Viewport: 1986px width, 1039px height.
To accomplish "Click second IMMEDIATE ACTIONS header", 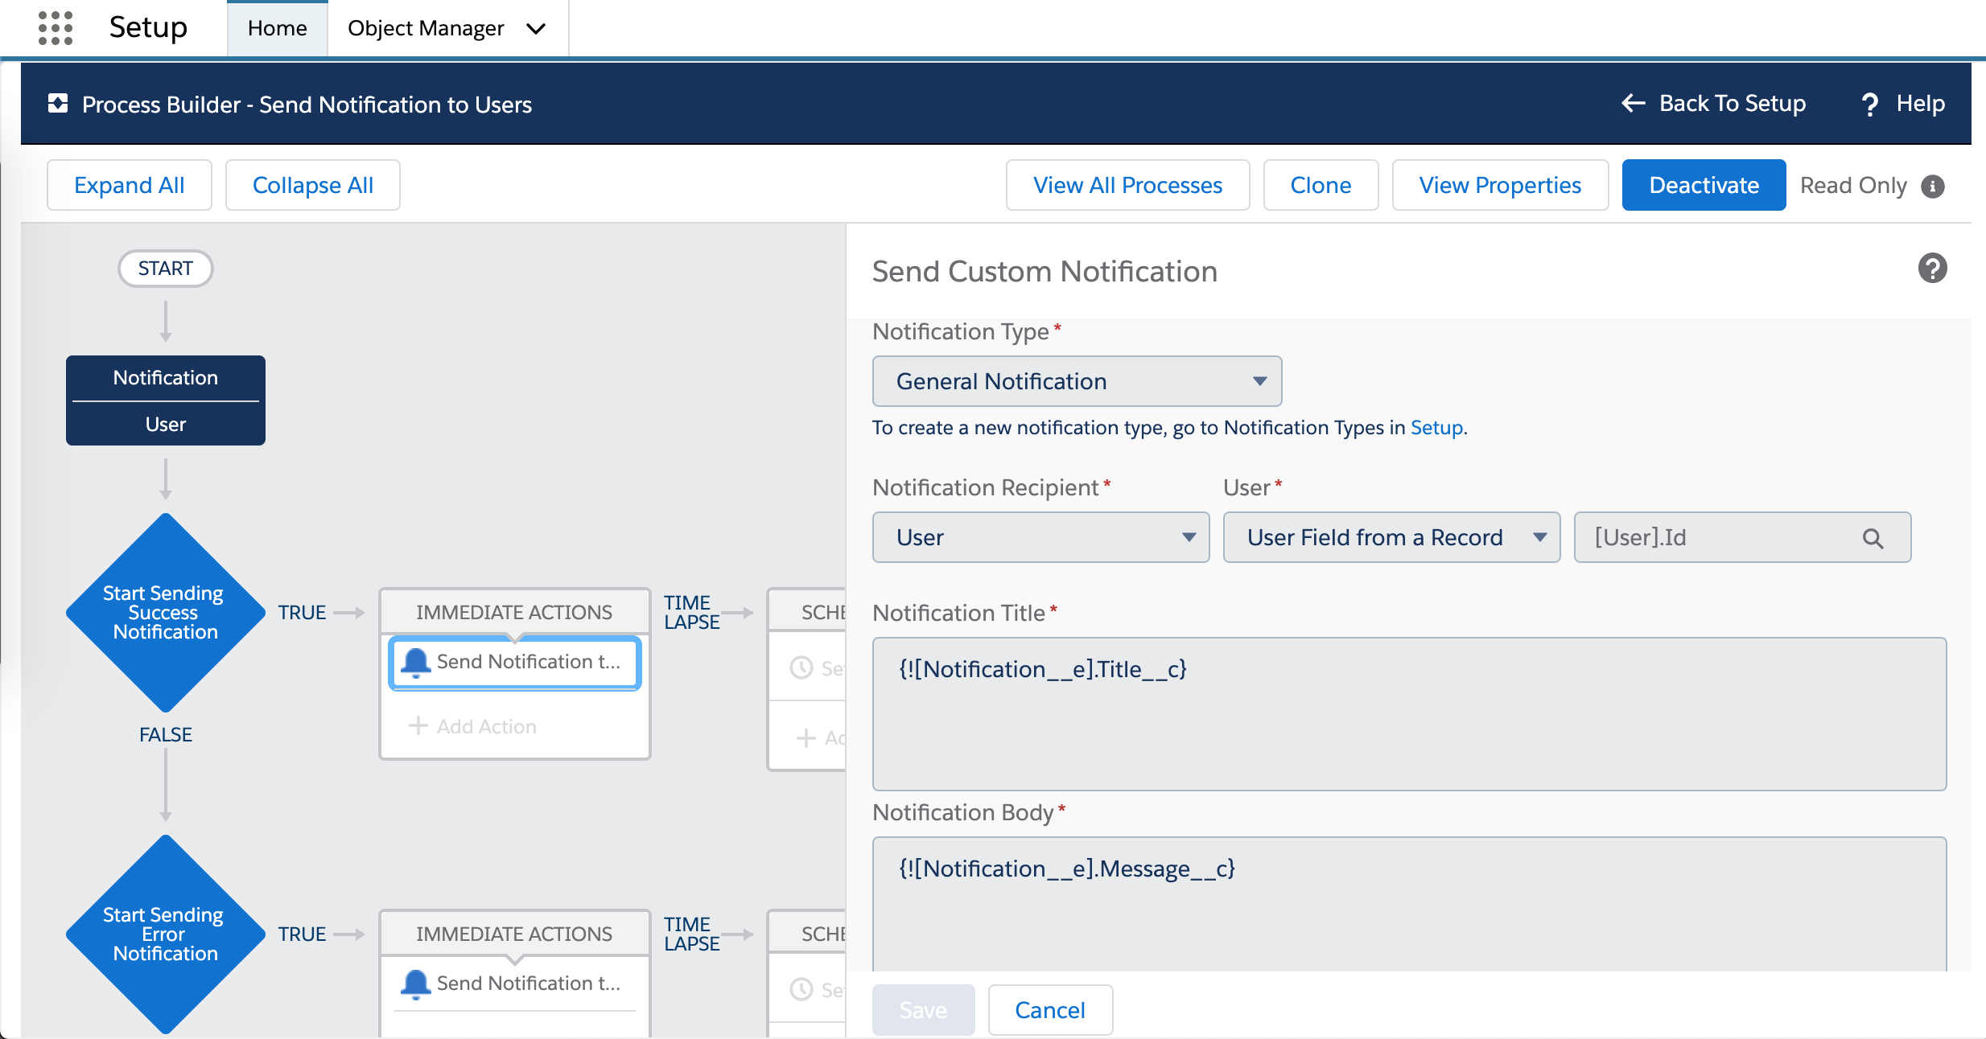I will [x=514, y=934].
